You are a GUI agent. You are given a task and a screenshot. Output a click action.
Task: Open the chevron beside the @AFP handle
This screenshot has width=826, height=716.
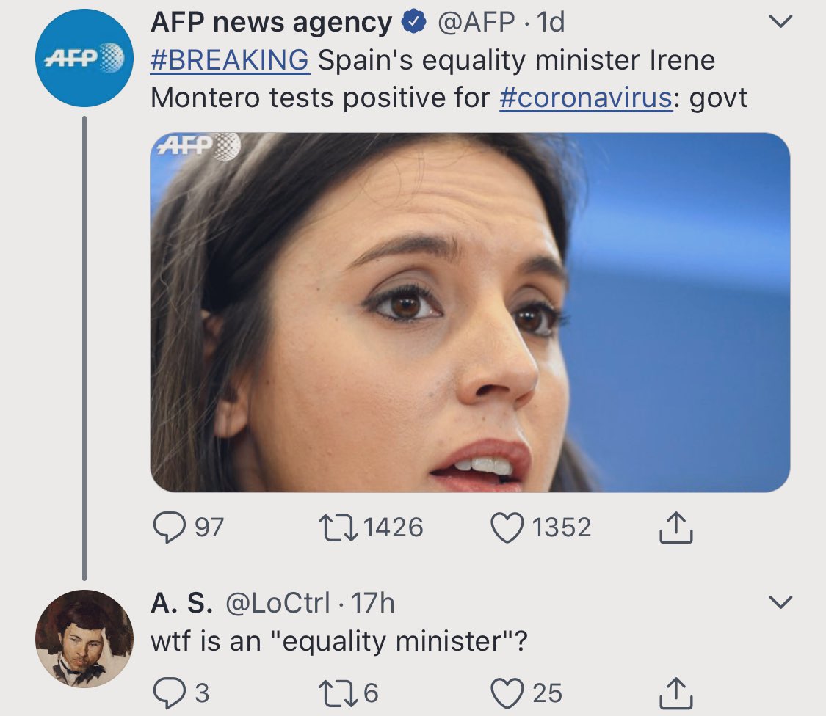click(x=780, y=22)
